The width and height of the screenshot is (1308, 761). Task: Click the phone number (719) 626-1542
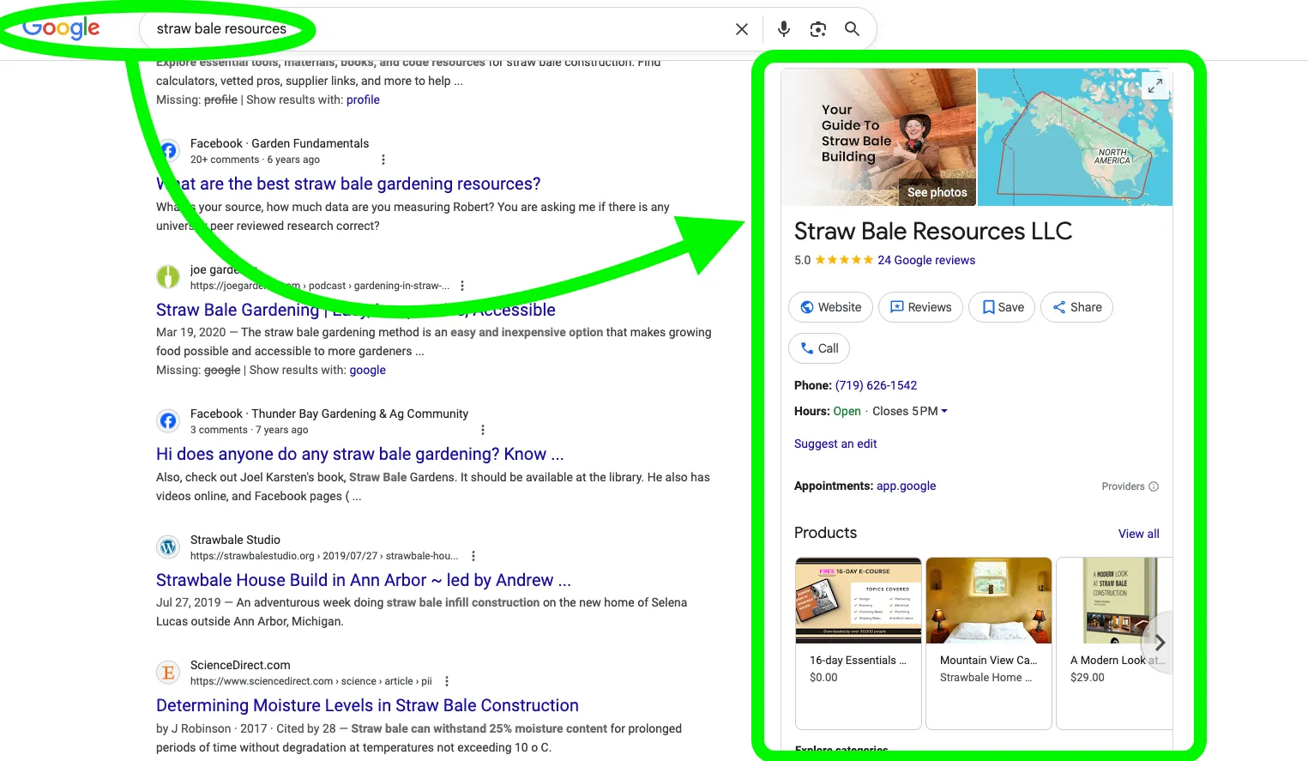(876, 385)
